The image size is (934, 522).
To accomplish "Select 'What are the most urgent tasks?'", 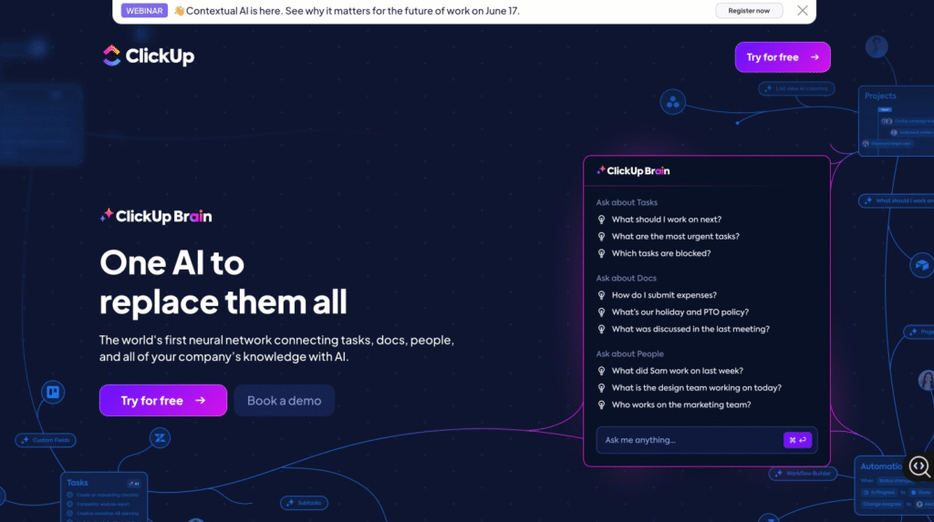I will 675,236.
